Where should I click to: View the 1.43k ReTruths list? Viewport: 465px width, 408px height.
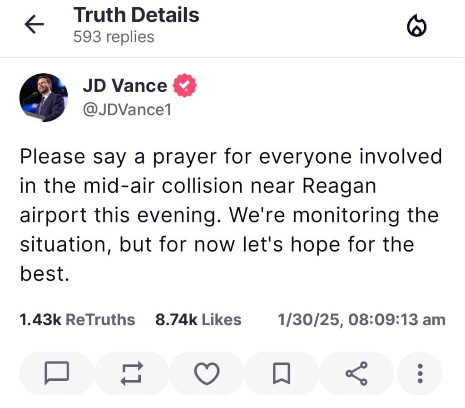point(77,320)
